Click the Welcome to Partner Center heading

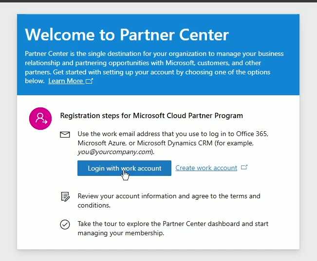(127, 35)
